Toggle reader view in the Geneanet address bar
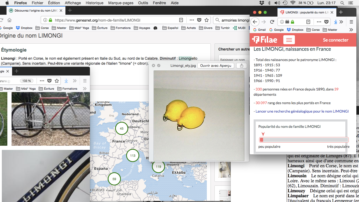The height and width of the screenshot is (202, 359). click(181, 20)
